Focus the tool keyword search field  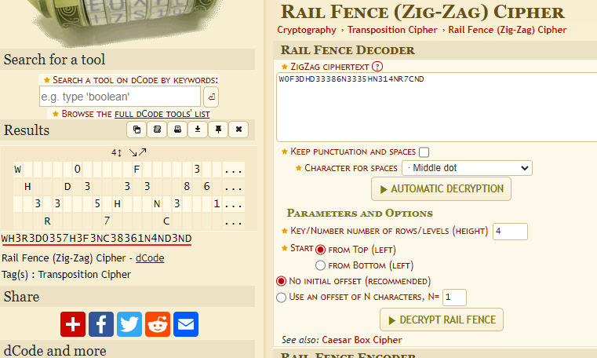tap(120, 97)
